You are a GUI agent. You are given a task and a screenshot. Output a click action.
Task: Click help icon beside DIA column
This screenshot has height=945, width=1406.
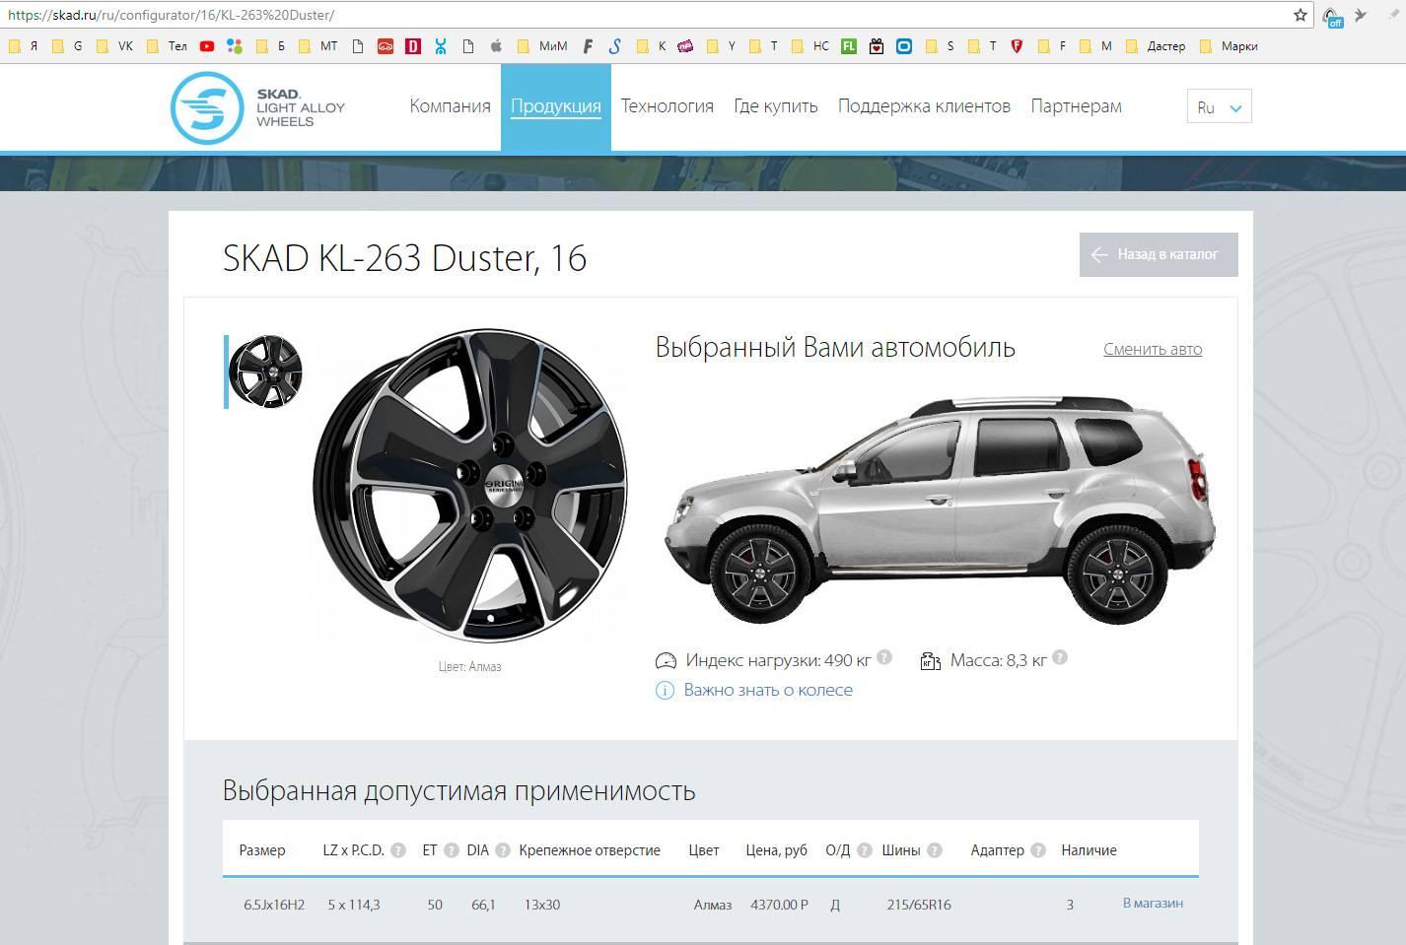coord(503,850)
